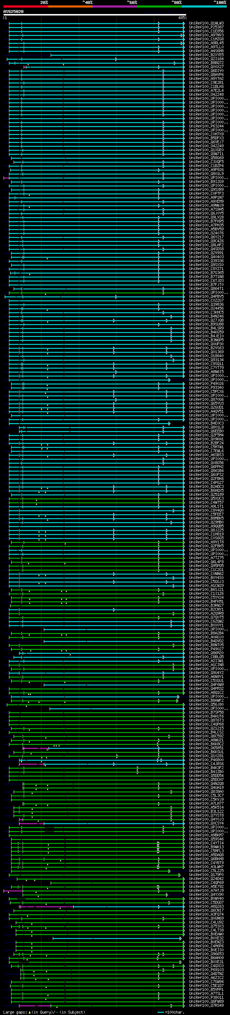Open hit UniRef100_C1H819

pyautogui.click(x=206, y=534)
